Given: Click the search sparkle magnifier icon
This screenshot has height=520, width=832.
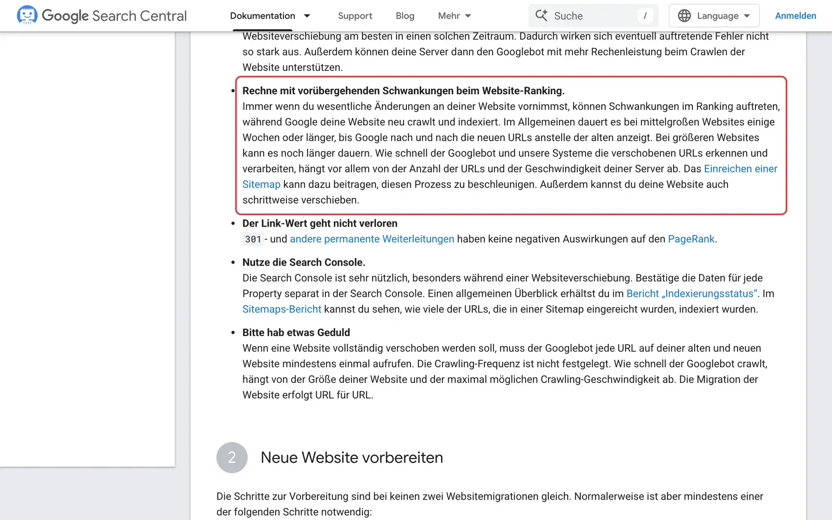Looking at the screenshot, I should (x=541, y=16).
